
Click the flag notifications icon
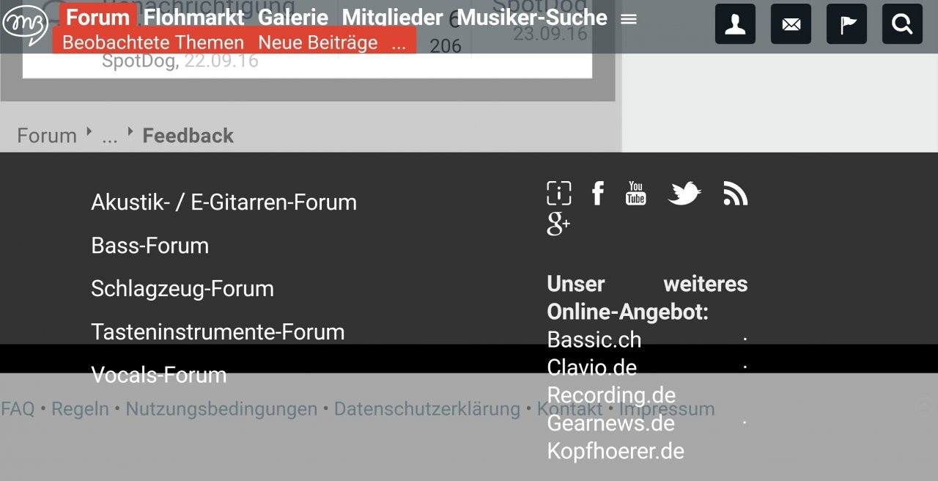(x=846, y=24)
